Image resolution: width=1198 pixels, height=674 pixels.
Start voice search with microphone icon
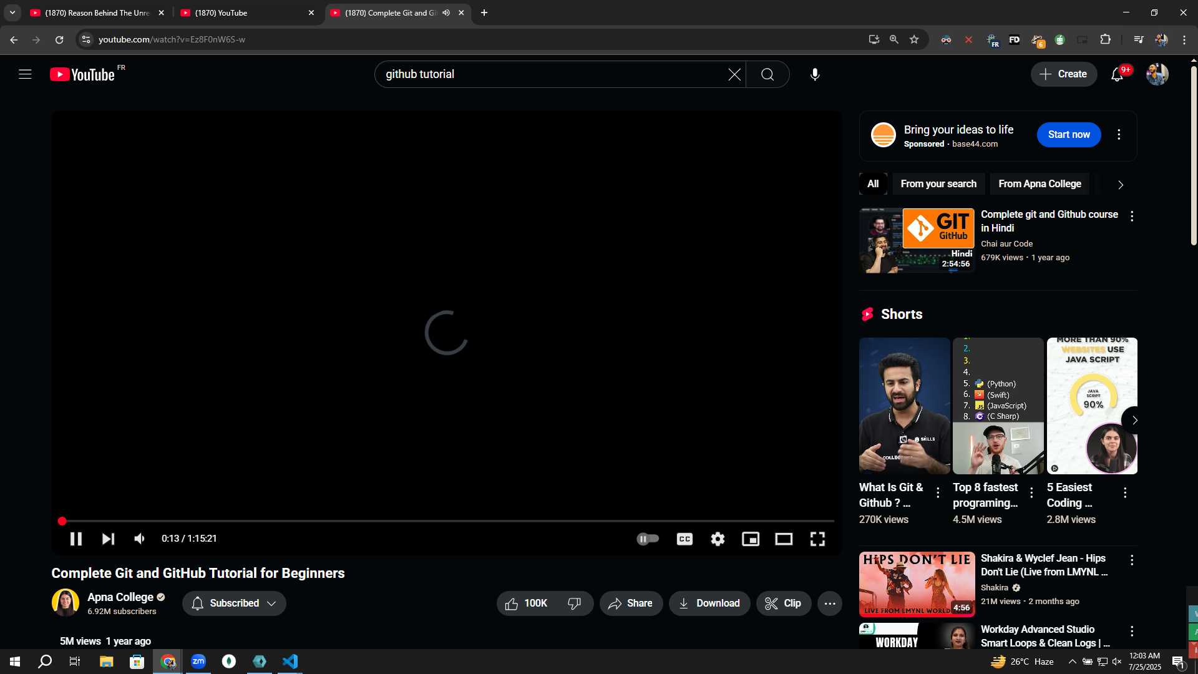(x=815, y=74)
